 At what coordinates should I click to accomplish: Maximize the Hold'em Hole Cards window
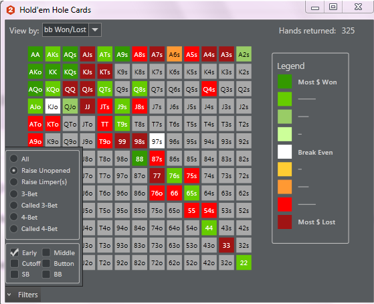tap(333, 7)
